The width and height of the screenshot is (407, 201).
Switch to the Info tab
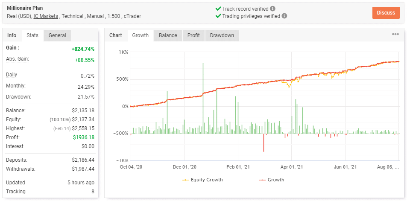(12, 35)
